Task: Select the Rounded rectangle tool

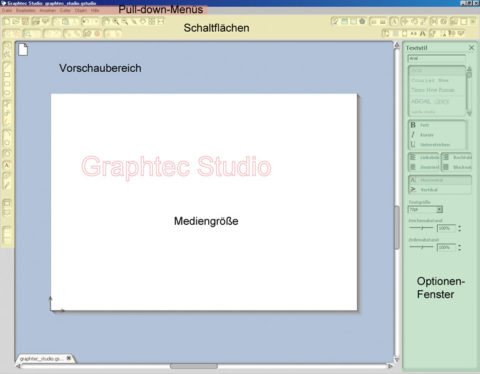Action: point(7,84)
